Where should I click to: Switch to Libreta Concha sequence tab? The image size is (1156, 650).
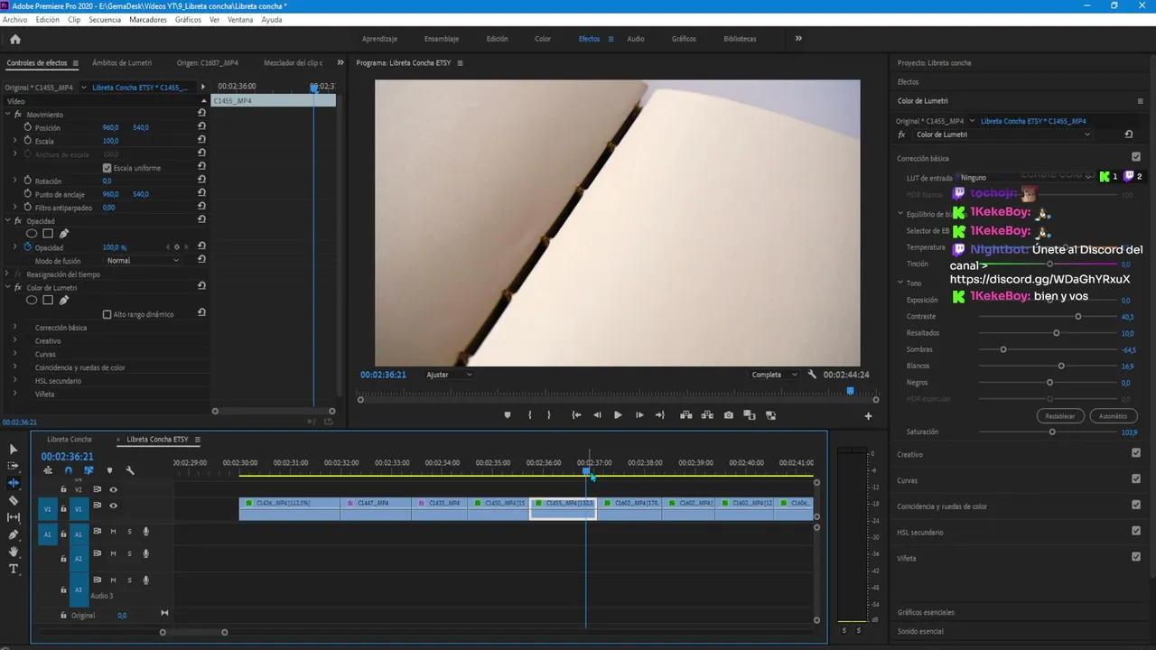(x=70, y=440)
